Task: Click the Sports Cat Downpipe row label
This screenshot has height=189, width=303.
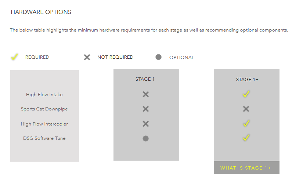Action: tap(44, 109)
